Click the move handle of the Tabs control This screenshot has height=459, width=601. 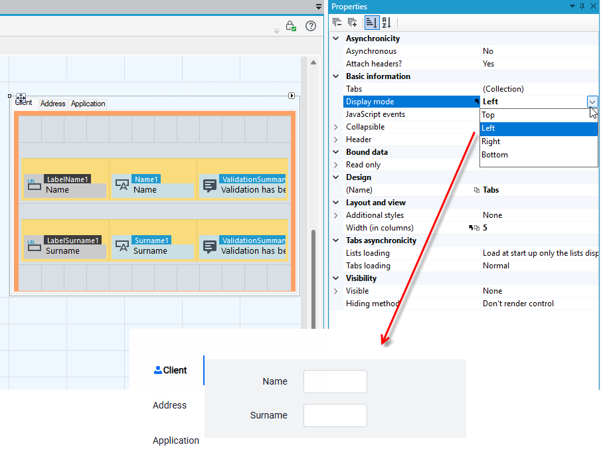coord(21,98)
